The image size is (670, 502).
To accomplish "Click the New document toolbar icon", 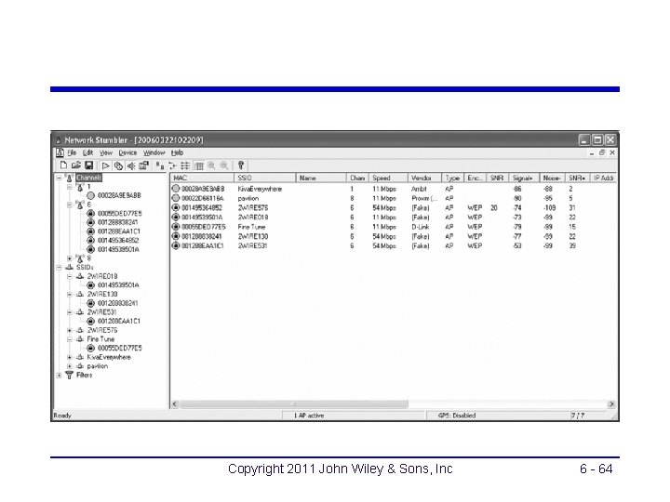I will [x=63, y=165].
